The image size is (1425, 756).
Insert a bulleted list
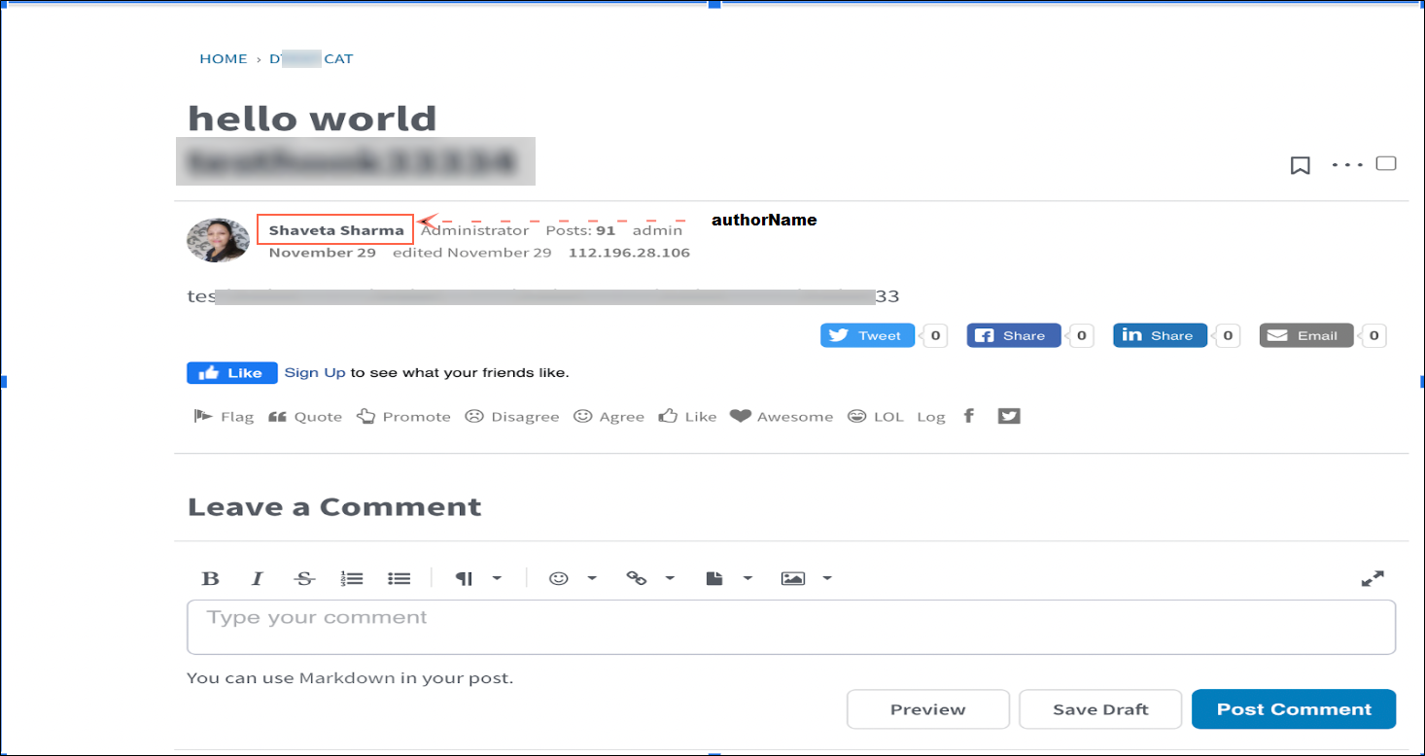(399, 579)
